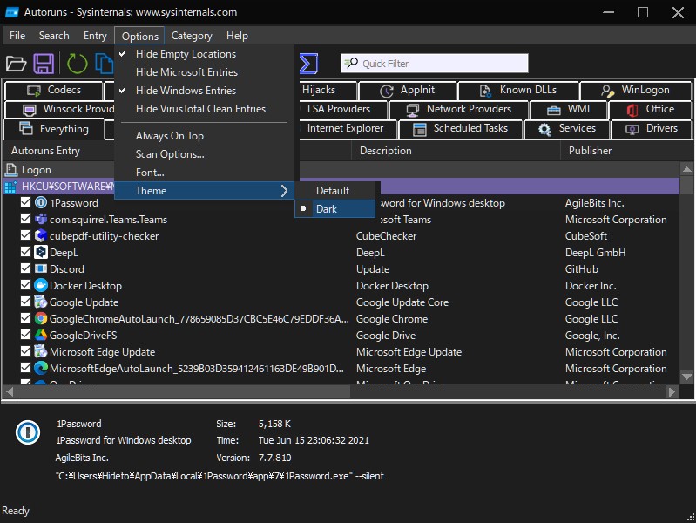696x523 pixels.
Task: Click the Chrome icon beside GoogleChromeAutoLaunch
Action: tap(41, 318)
